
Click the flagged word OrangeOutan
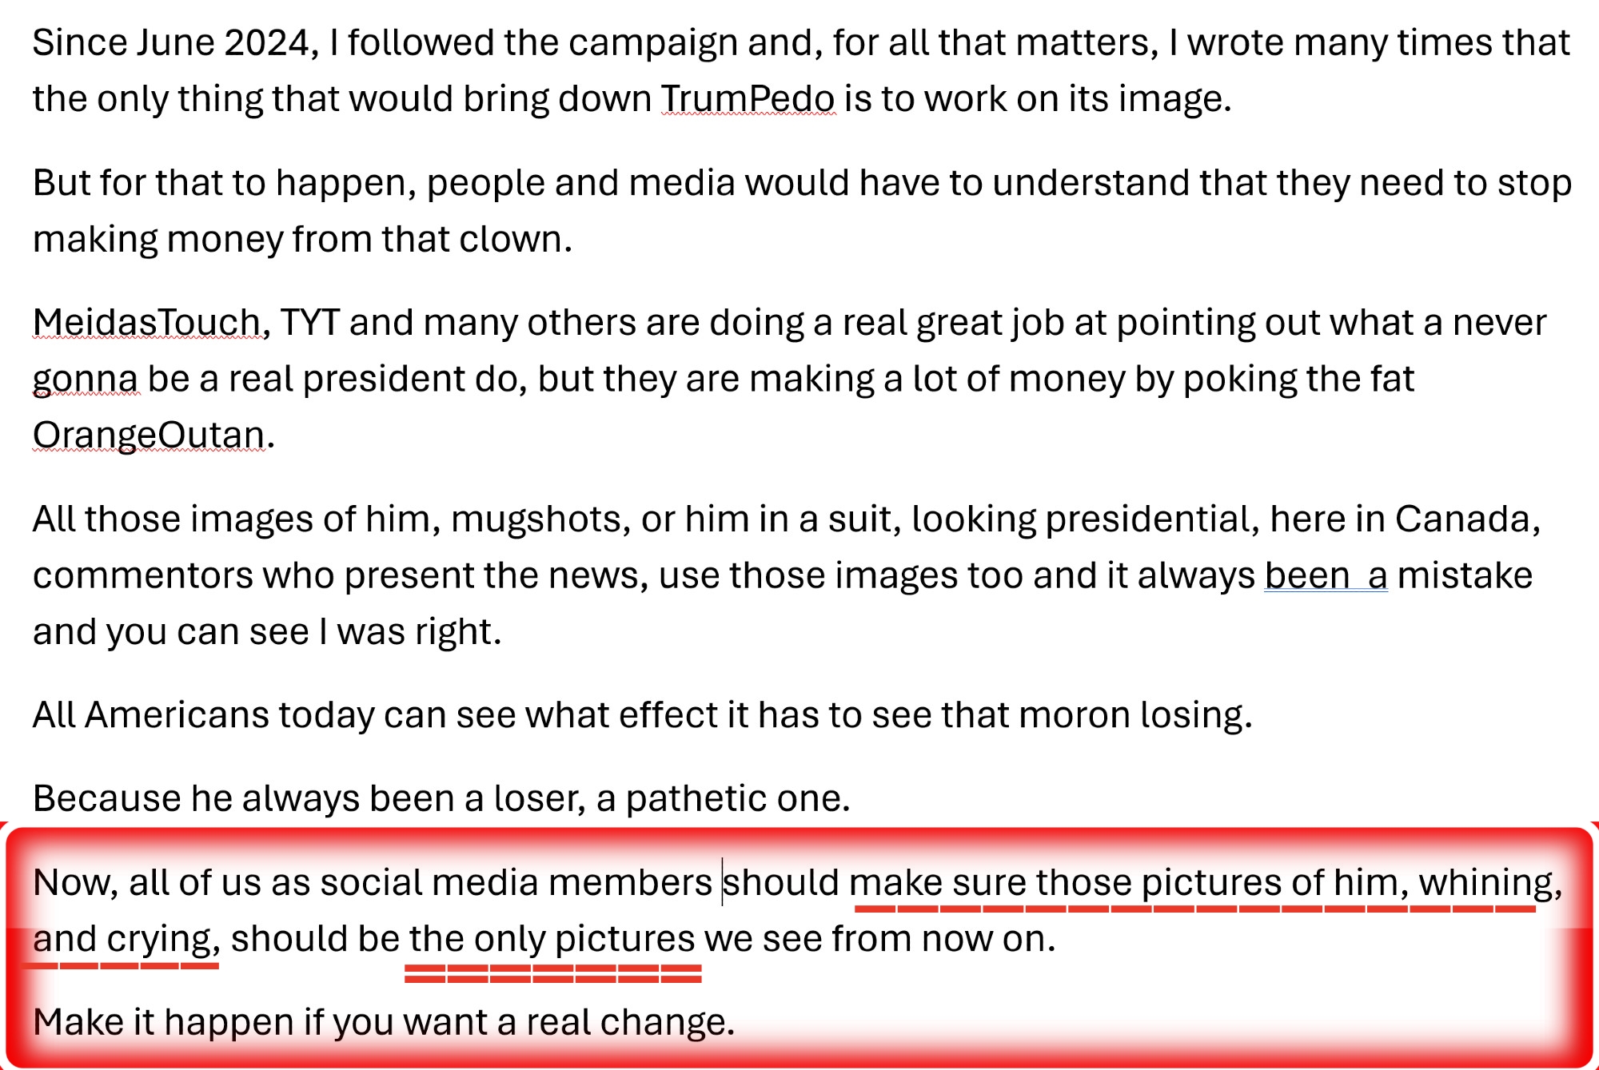click(x=149, y=436)
